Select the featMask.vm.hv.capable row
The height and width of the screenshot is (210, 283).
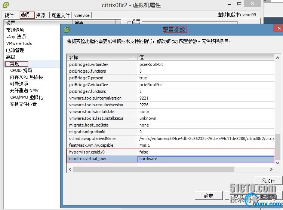pyautogui.click(x=171, y=145)
